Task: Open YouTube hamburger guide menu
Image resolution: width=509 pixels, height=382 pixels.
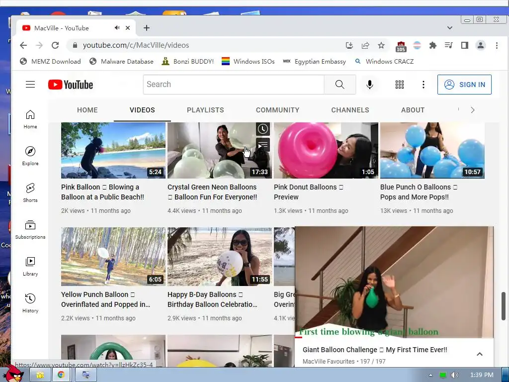Action: coord(30,85)
